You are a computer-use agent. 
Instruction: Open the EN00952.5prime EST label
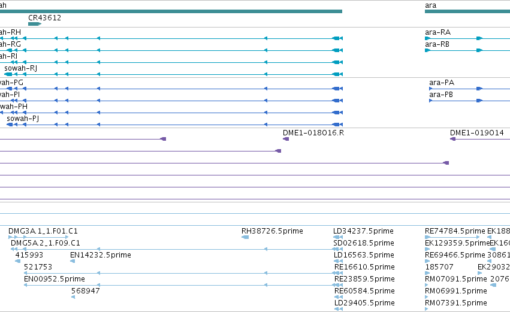55,279
